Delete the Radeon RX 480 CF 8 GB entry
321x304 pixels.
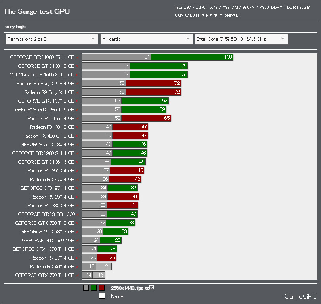coord(77,136)
